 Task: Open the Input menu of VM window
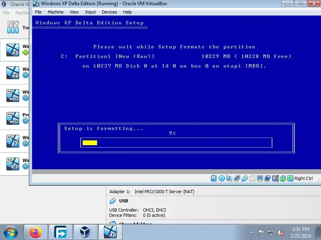91,12
